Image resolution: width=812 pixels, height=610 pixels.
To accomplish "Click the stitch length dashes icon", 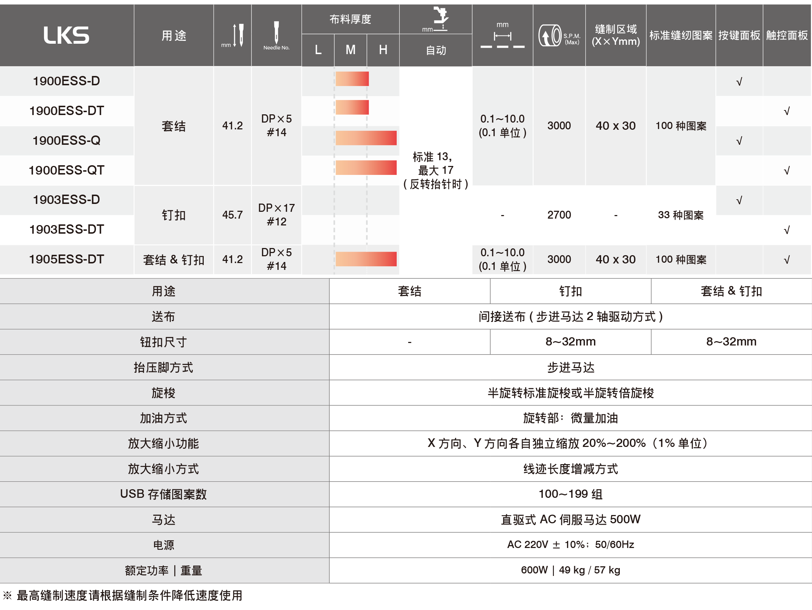I will (x=503, y=35).
